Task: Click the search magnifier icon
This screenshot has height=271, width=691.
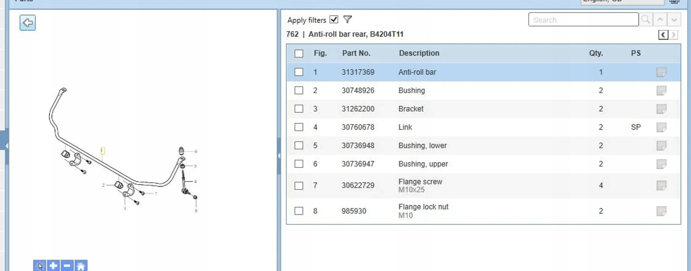Action: [x=646, y=20]
